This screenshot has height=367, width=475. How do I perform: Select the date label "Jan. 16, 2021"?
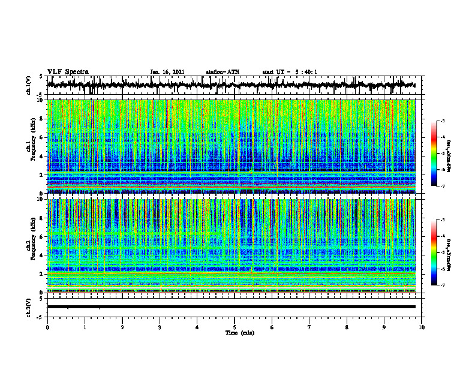(x=167, y=72)
